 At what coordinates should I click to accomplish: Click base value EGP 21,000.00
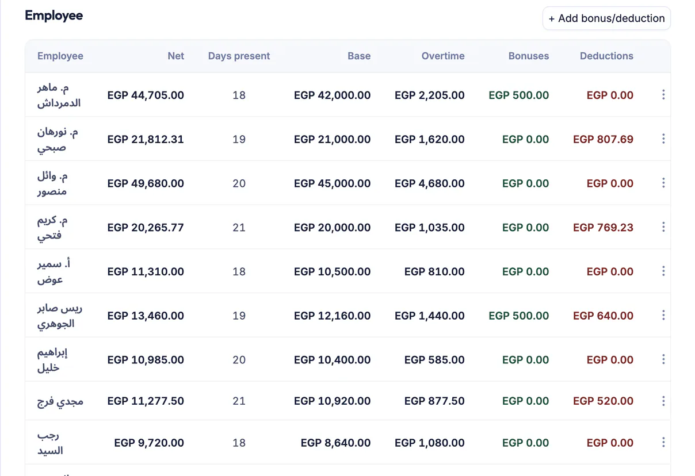click(x=332, y=139)
